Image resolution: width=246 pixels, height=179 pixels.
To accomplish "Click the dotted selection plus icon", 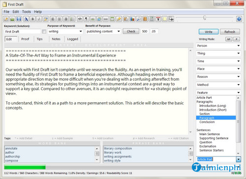I will (171, 19).
